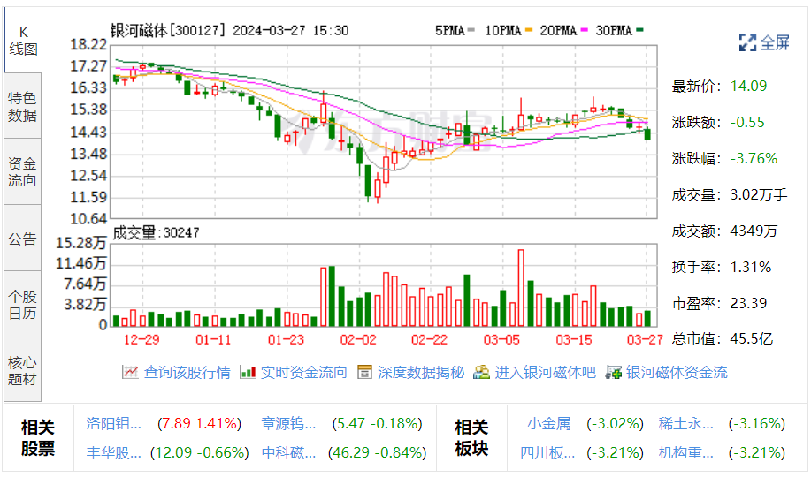Open the 银河磁体资金流 link
This screenshot has width=811, height=477.
point(677,372)
